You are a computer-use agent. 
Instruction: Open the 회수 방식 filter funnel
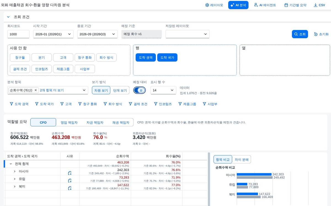[x=113, y=104]
